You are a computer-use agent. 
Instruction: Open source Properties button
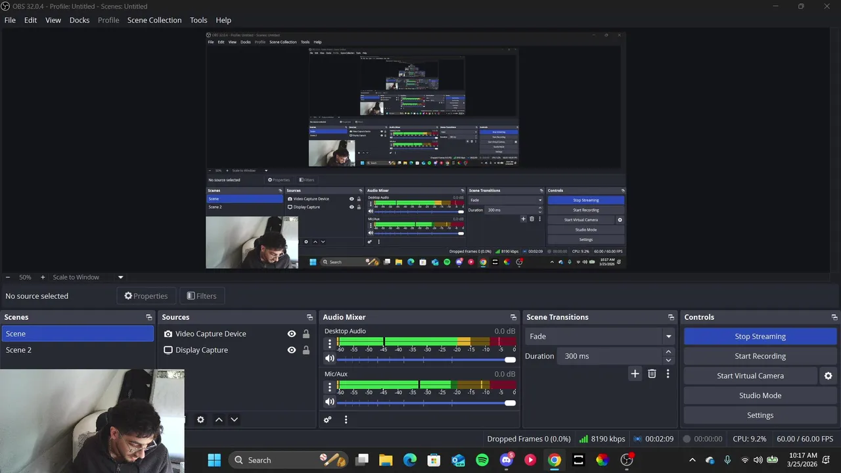[146, 296]
